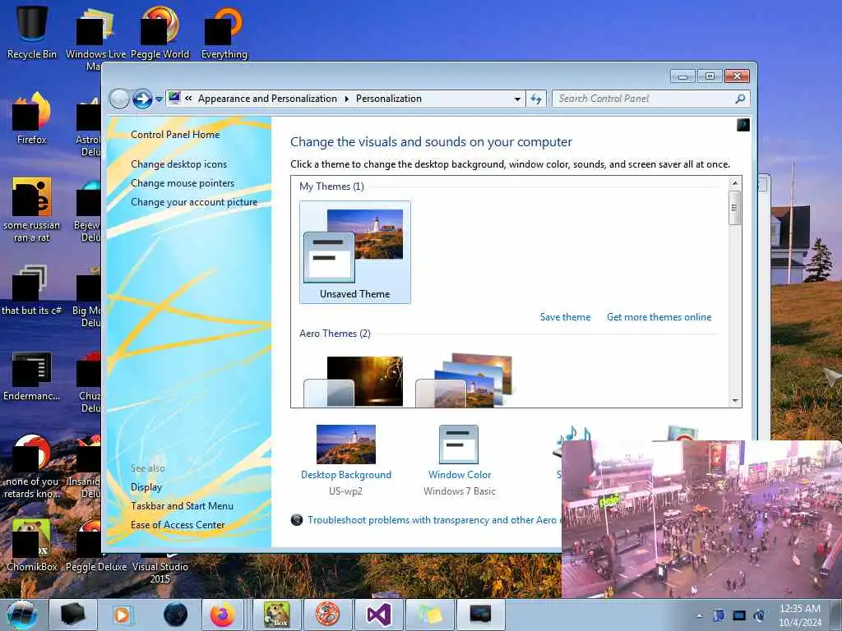This screenshot has width=842, height=631.
Task: Go to Control Panel Home
Action: click(x=175, y=135)
